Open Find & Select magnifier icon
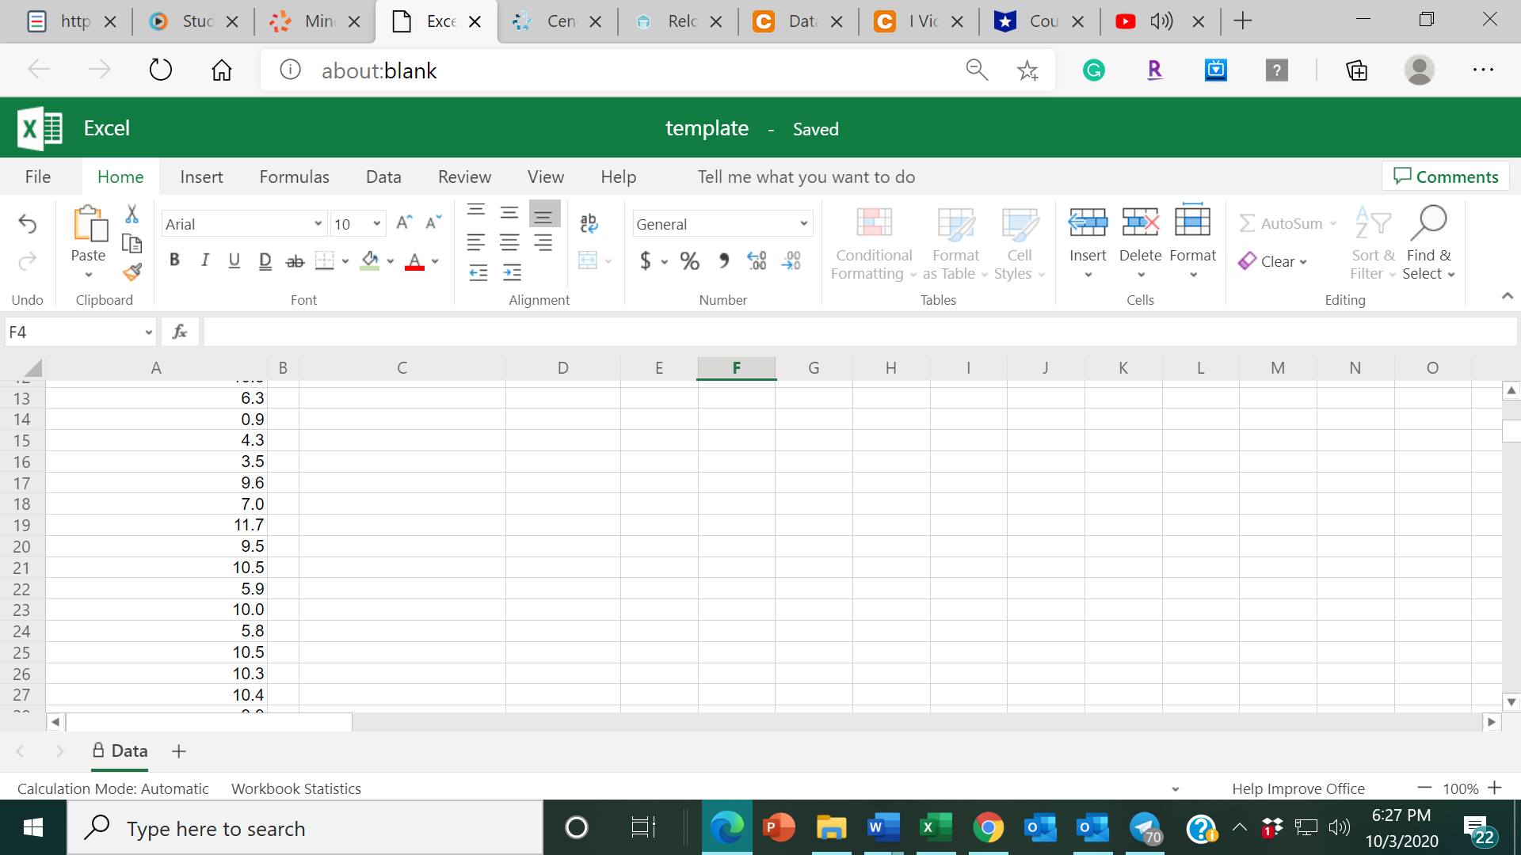Image resolution: width=1521 pixels, height=855 pixels. [1428, 224]
